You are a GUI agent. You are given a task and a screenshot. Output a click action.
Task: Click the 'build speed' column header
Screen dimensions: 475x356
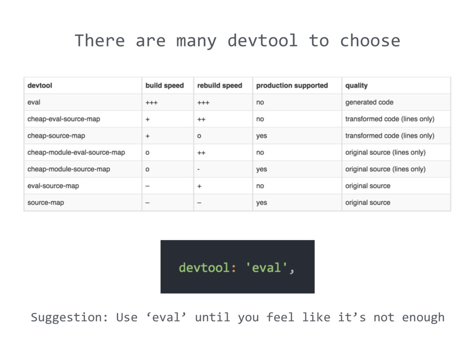[x=165, y=86]
